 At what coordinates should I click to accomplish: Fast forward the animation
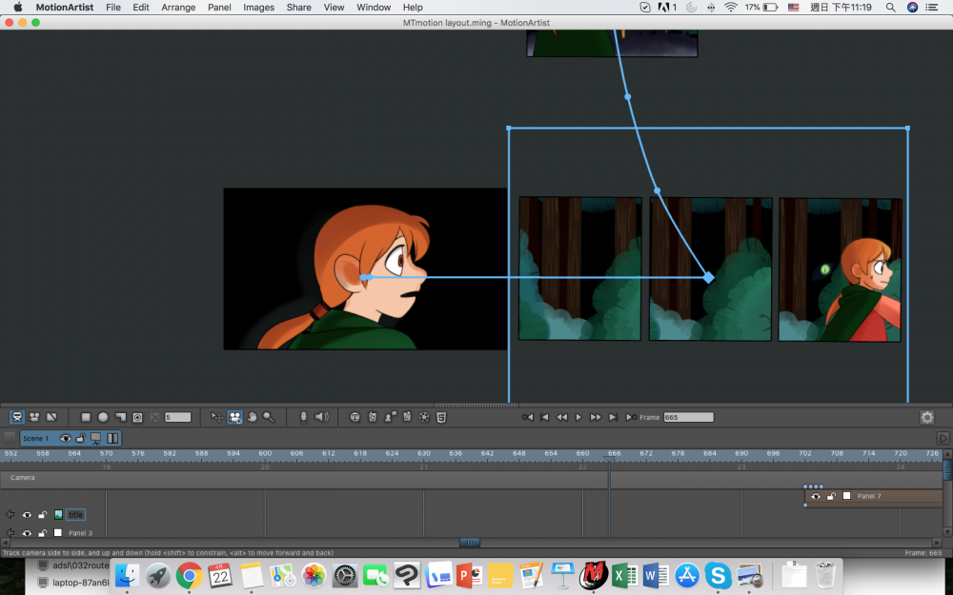click(x=596, y=417)
